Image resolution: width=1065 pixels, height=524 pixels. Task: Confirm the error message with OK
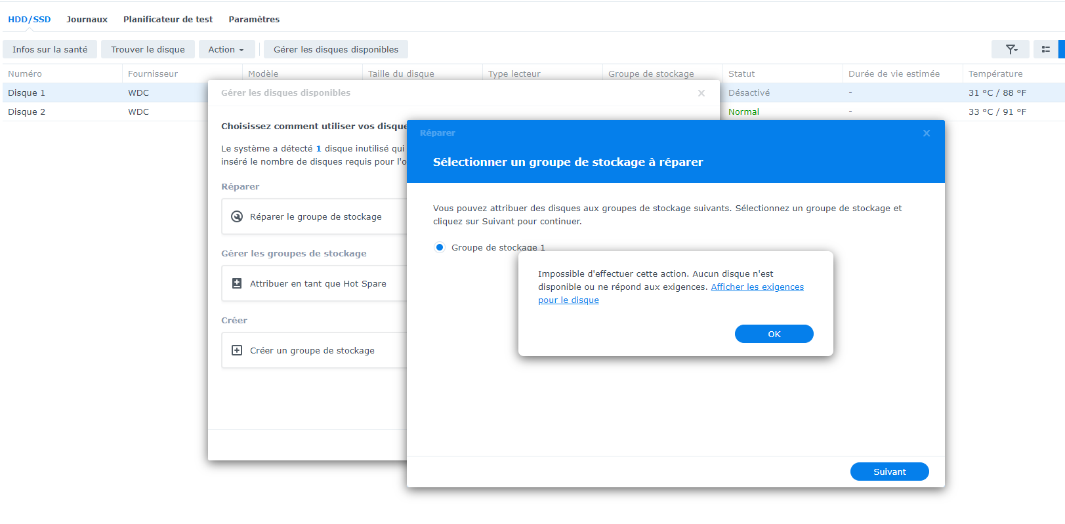(x=774, y=334)
